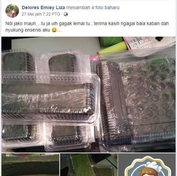Image resolution: width=177 pixels, height=176 pixels.
Task: Expand the ellipsis after the emoji
Action: [59, 30]
